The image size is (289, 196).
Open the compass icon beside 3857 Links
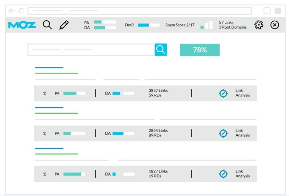pyautogui.click(x=224, y=93)
